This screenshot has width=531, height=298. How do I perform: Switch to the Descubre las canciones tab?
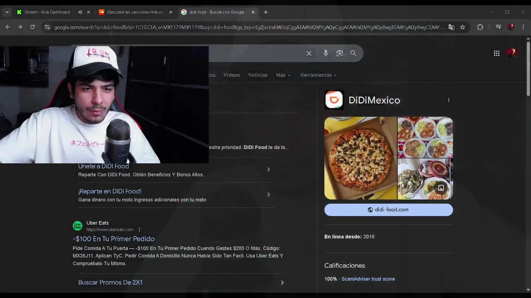135,12
